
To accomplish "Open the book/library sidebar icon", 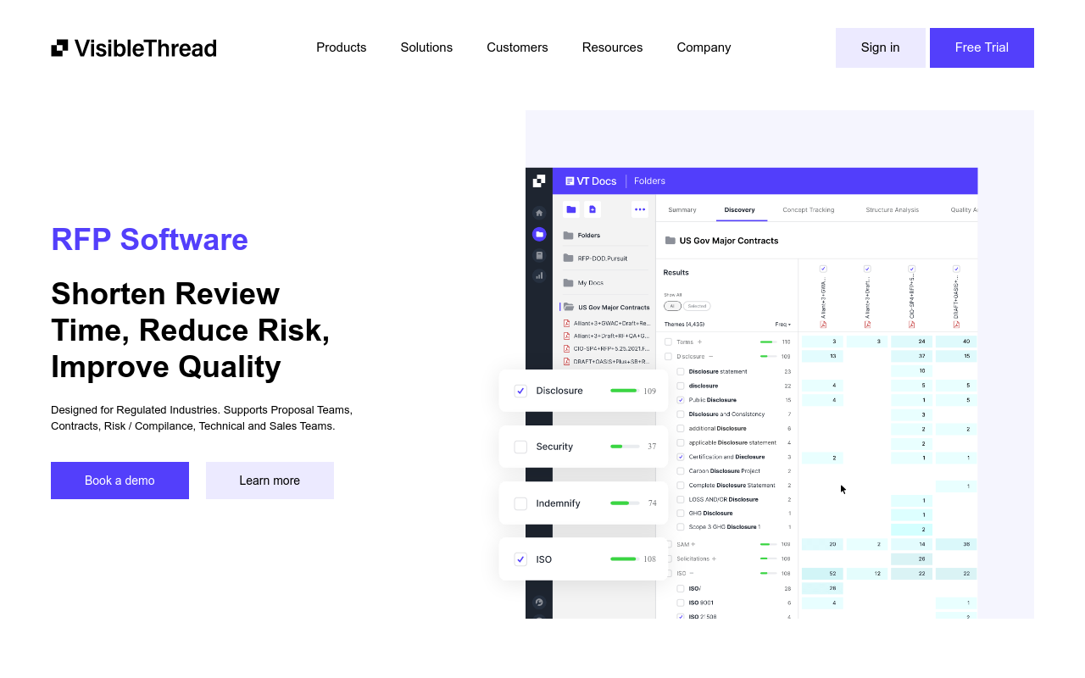I will pos(539,255).
